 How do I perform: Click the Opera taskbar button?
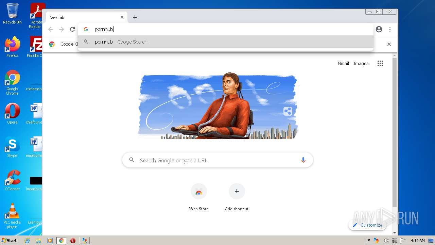coord(73,241)
